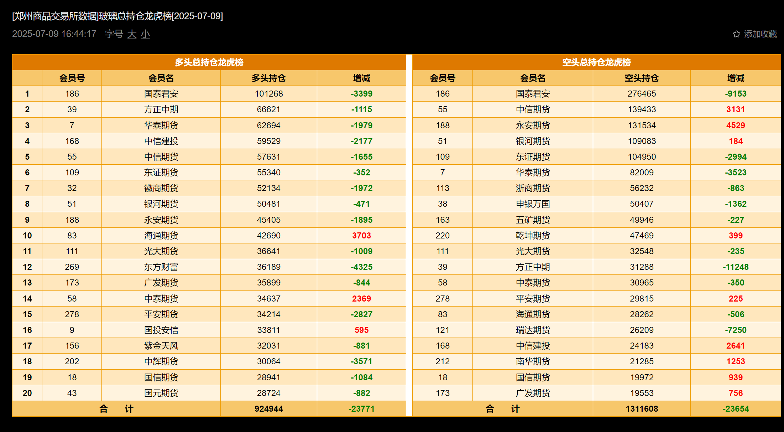Viewport: 784px width, 432px height.
Task: Click the red change value 2641
Action: click(736, 346)
